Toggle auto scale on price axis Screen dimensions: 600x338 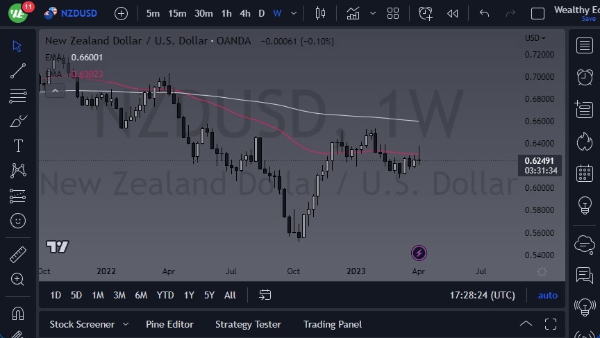coord(547,295)
